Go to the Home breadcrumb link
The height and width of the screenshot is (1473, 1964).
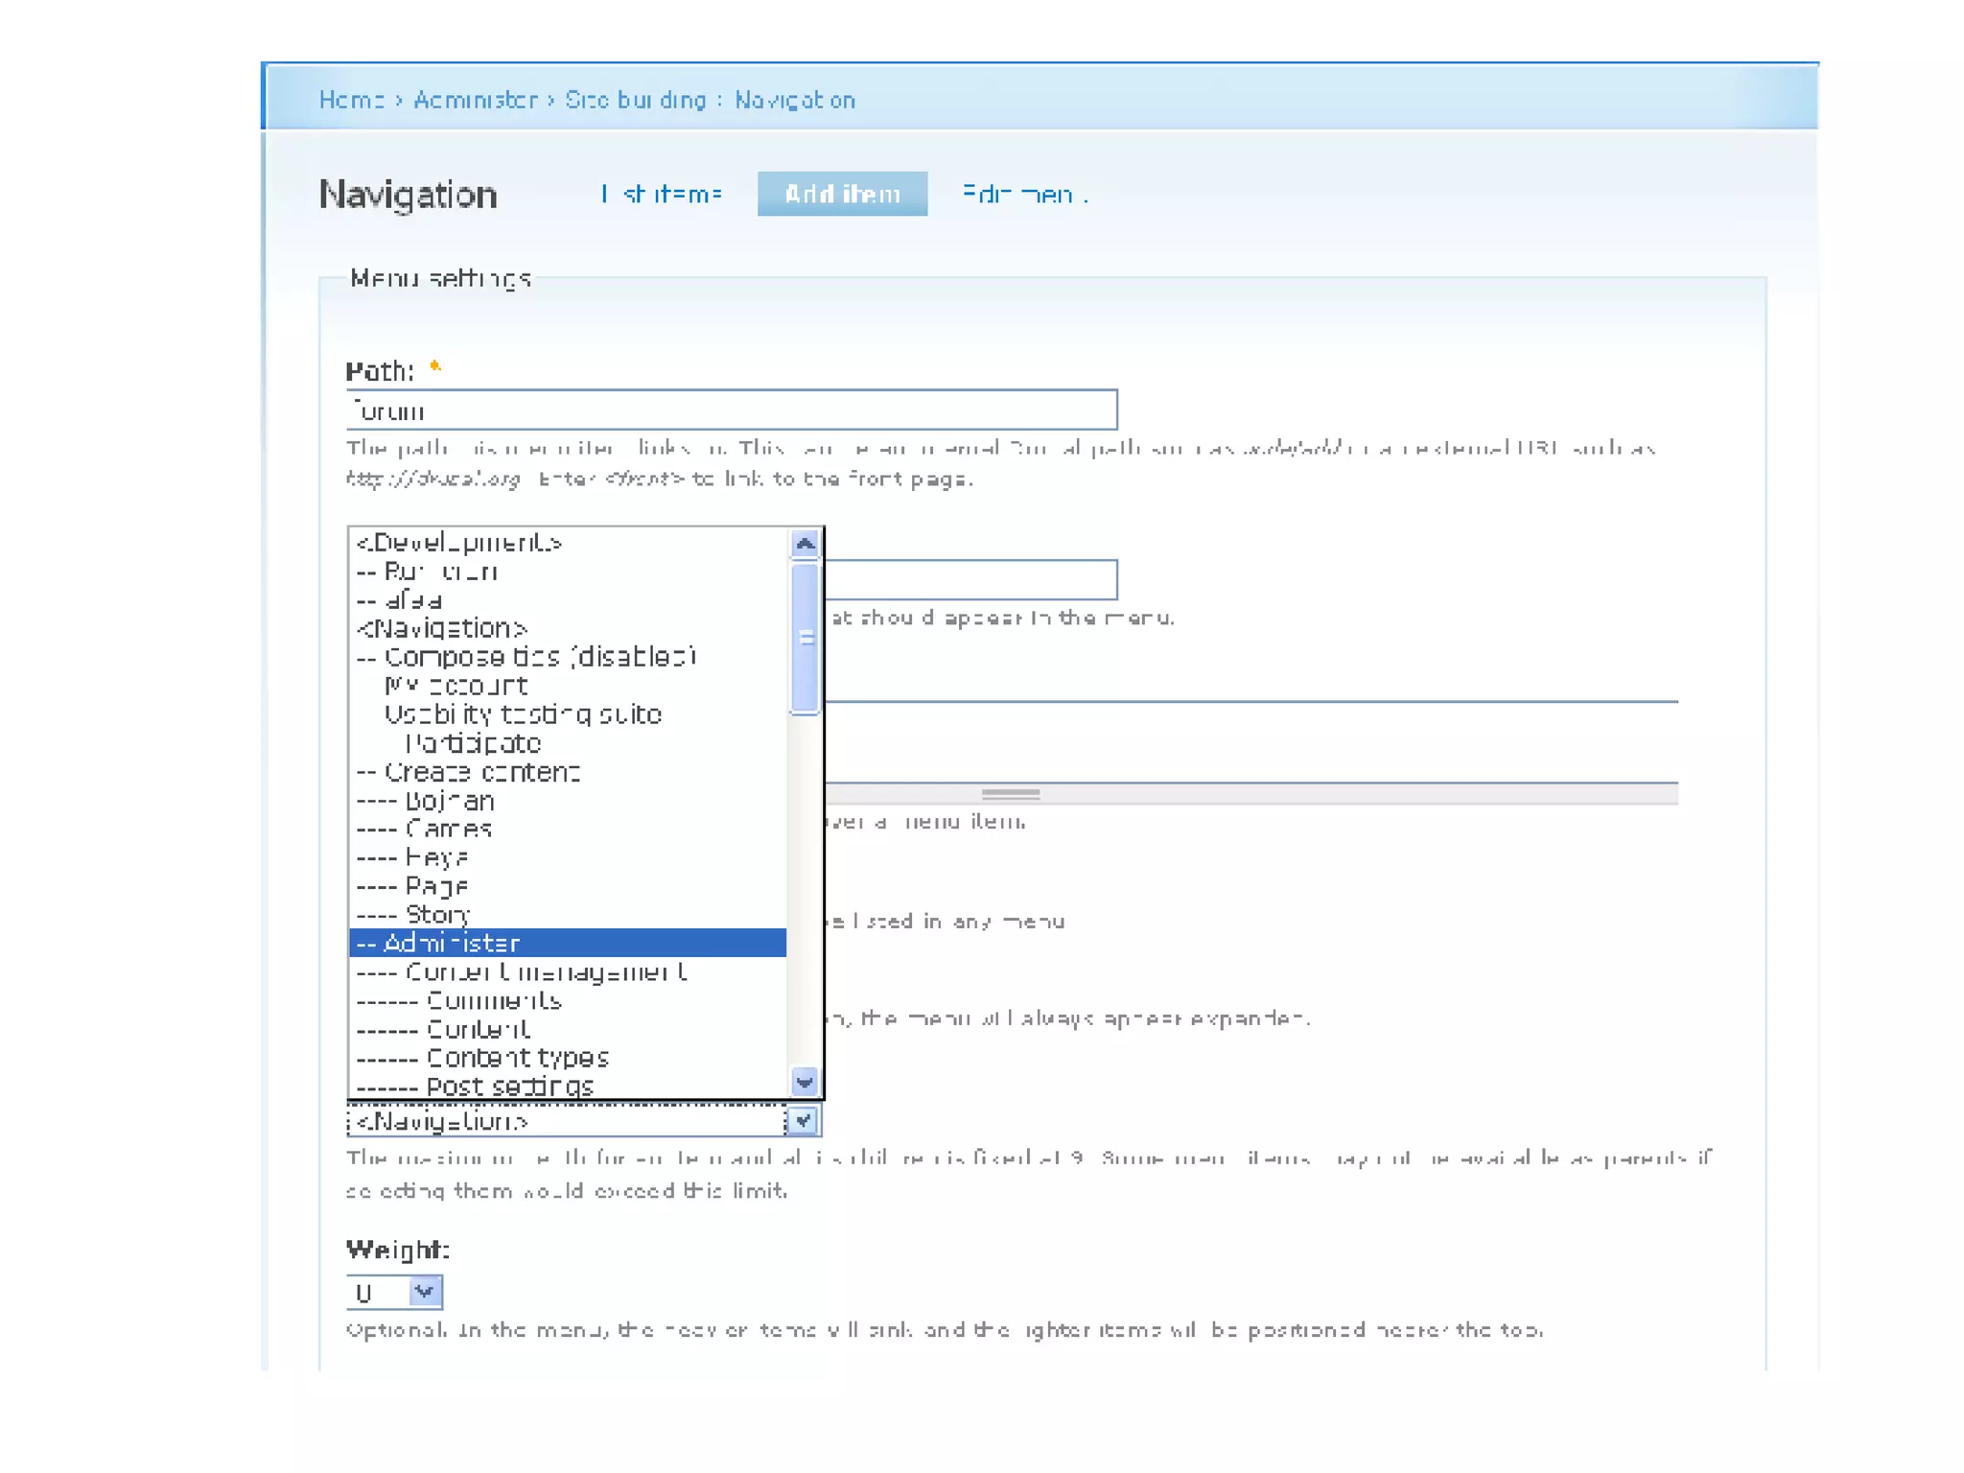(351, 100)
